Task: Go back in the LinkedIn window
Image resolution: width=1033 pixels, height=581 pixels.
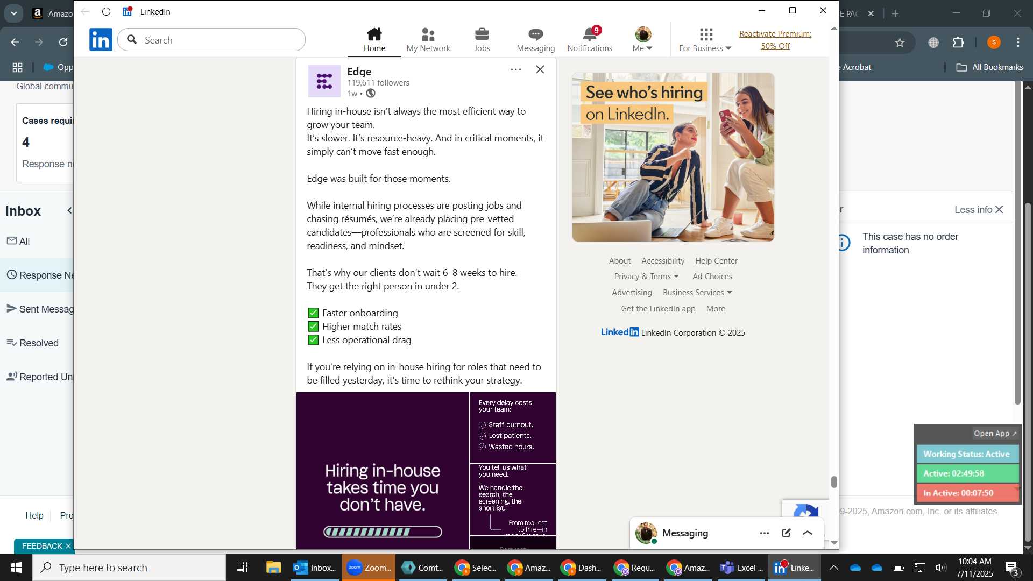Action: (x=85, y=11)
